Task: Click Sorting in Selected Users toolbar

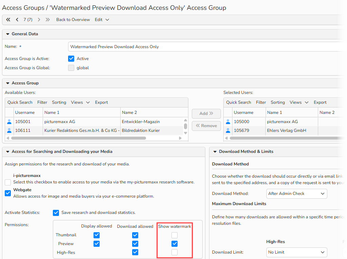Action: coord(278,102)
